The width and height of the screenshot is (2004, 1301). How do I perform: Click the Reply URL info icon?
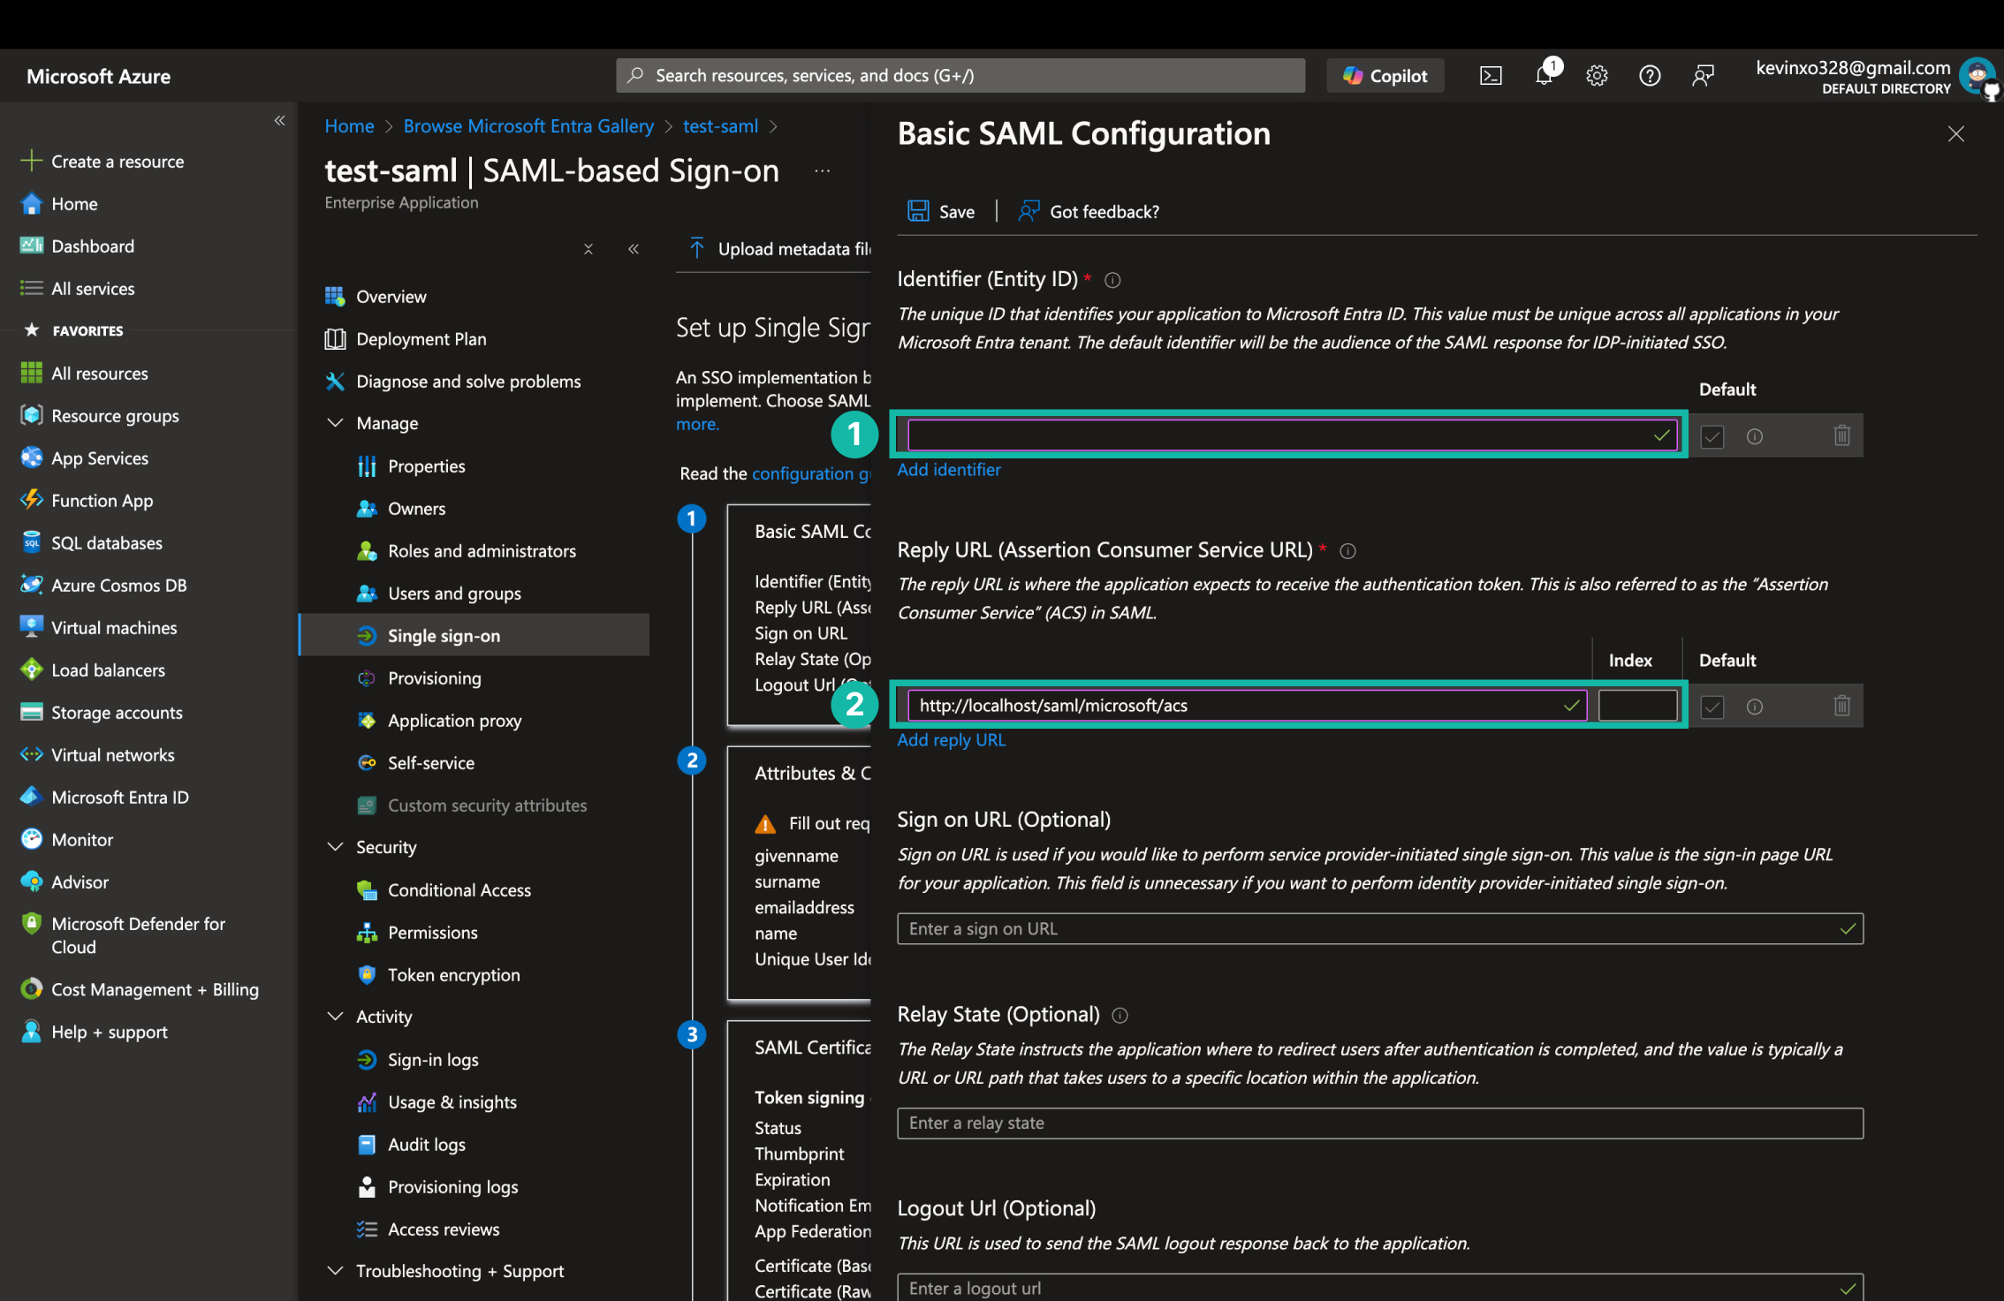coord(1348,552)
